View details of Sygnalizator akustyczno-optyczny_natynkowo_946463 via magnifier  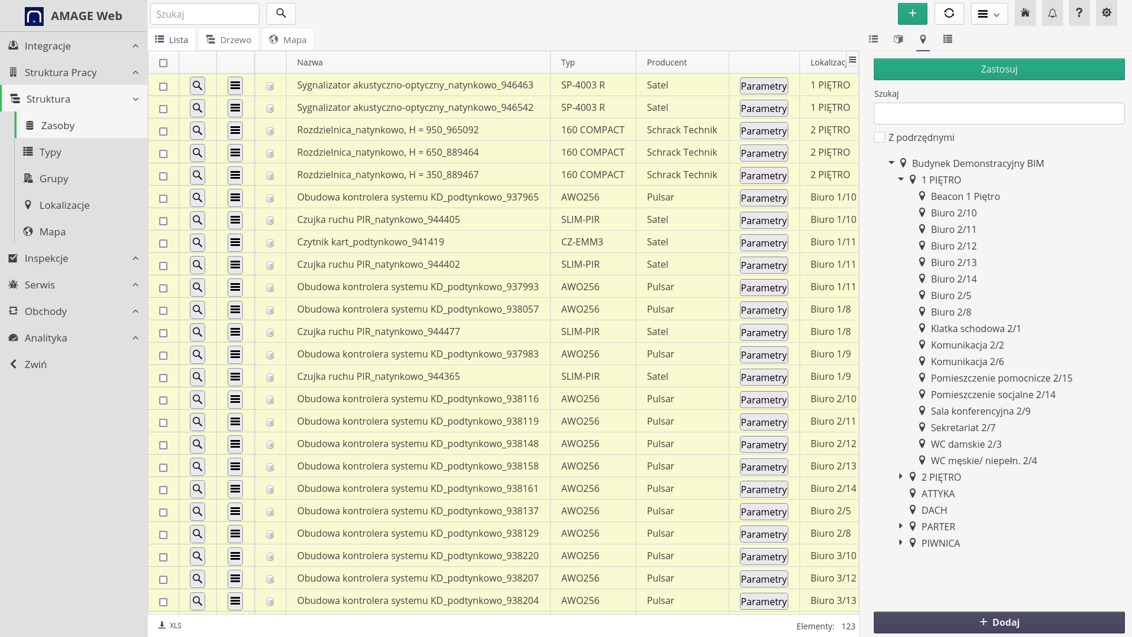pos(198,86)
